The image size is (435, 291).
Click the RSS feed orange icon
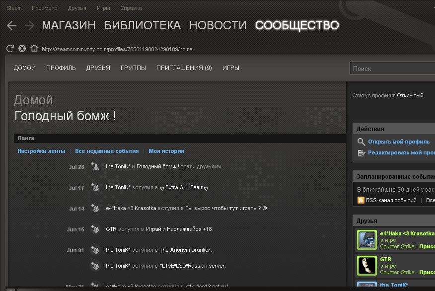point(361,200)
